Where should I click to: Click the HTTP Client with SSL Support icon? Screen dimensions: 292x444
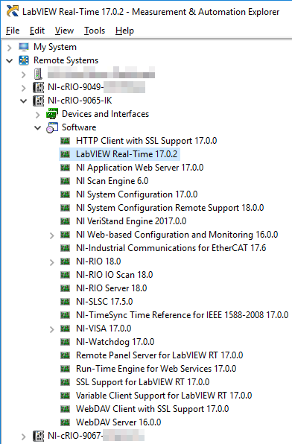[66, 141]
